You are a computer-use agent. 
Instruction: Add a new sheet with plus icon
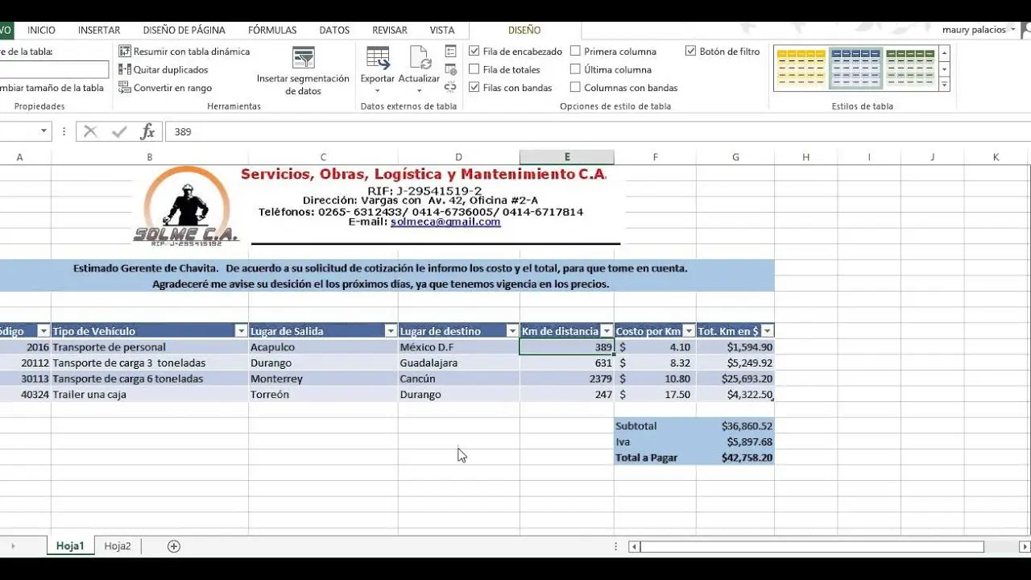coord(173,546)
